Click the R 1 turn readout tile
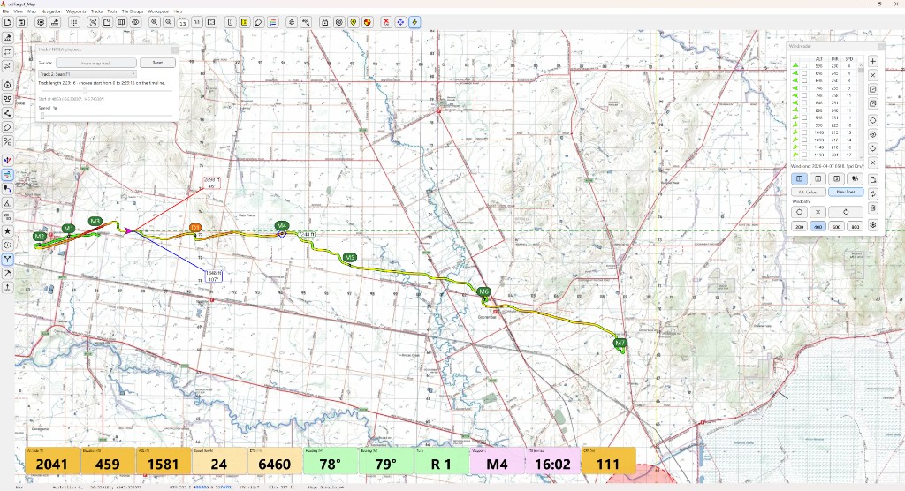The image size is (905, 491). click(441, 461)
